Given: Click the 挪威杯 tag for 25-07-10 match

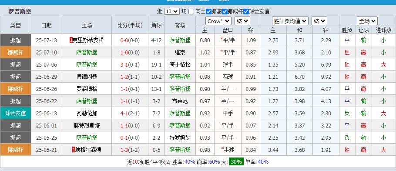Looking at the screenshot, I should (16, 53).
